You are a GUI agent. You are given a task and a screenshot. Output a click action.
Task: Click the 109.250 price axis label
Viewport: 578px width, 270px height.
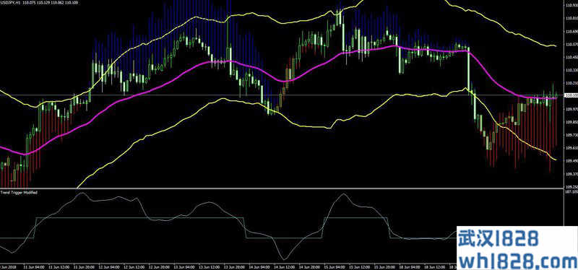571,187
